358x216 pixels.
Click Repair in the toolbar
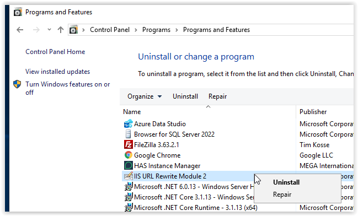pos(217,96)
